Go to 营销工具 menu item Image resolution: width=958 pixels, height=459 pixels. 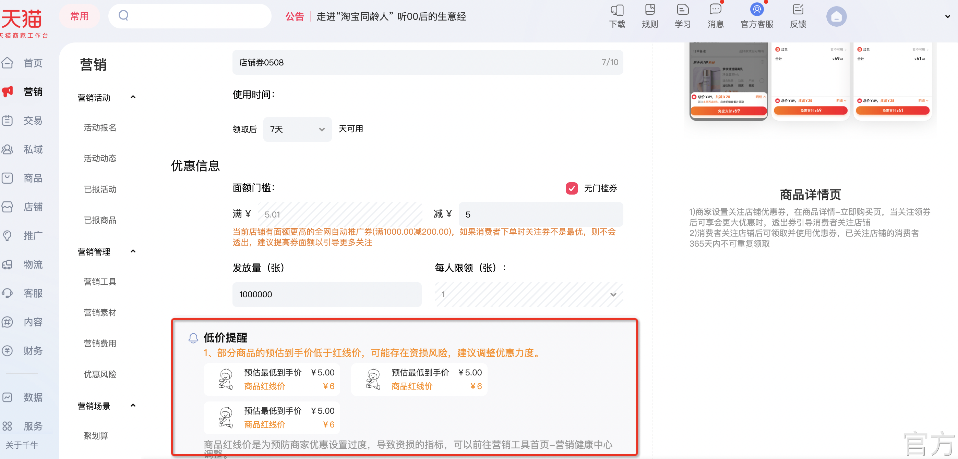(100, 282)
